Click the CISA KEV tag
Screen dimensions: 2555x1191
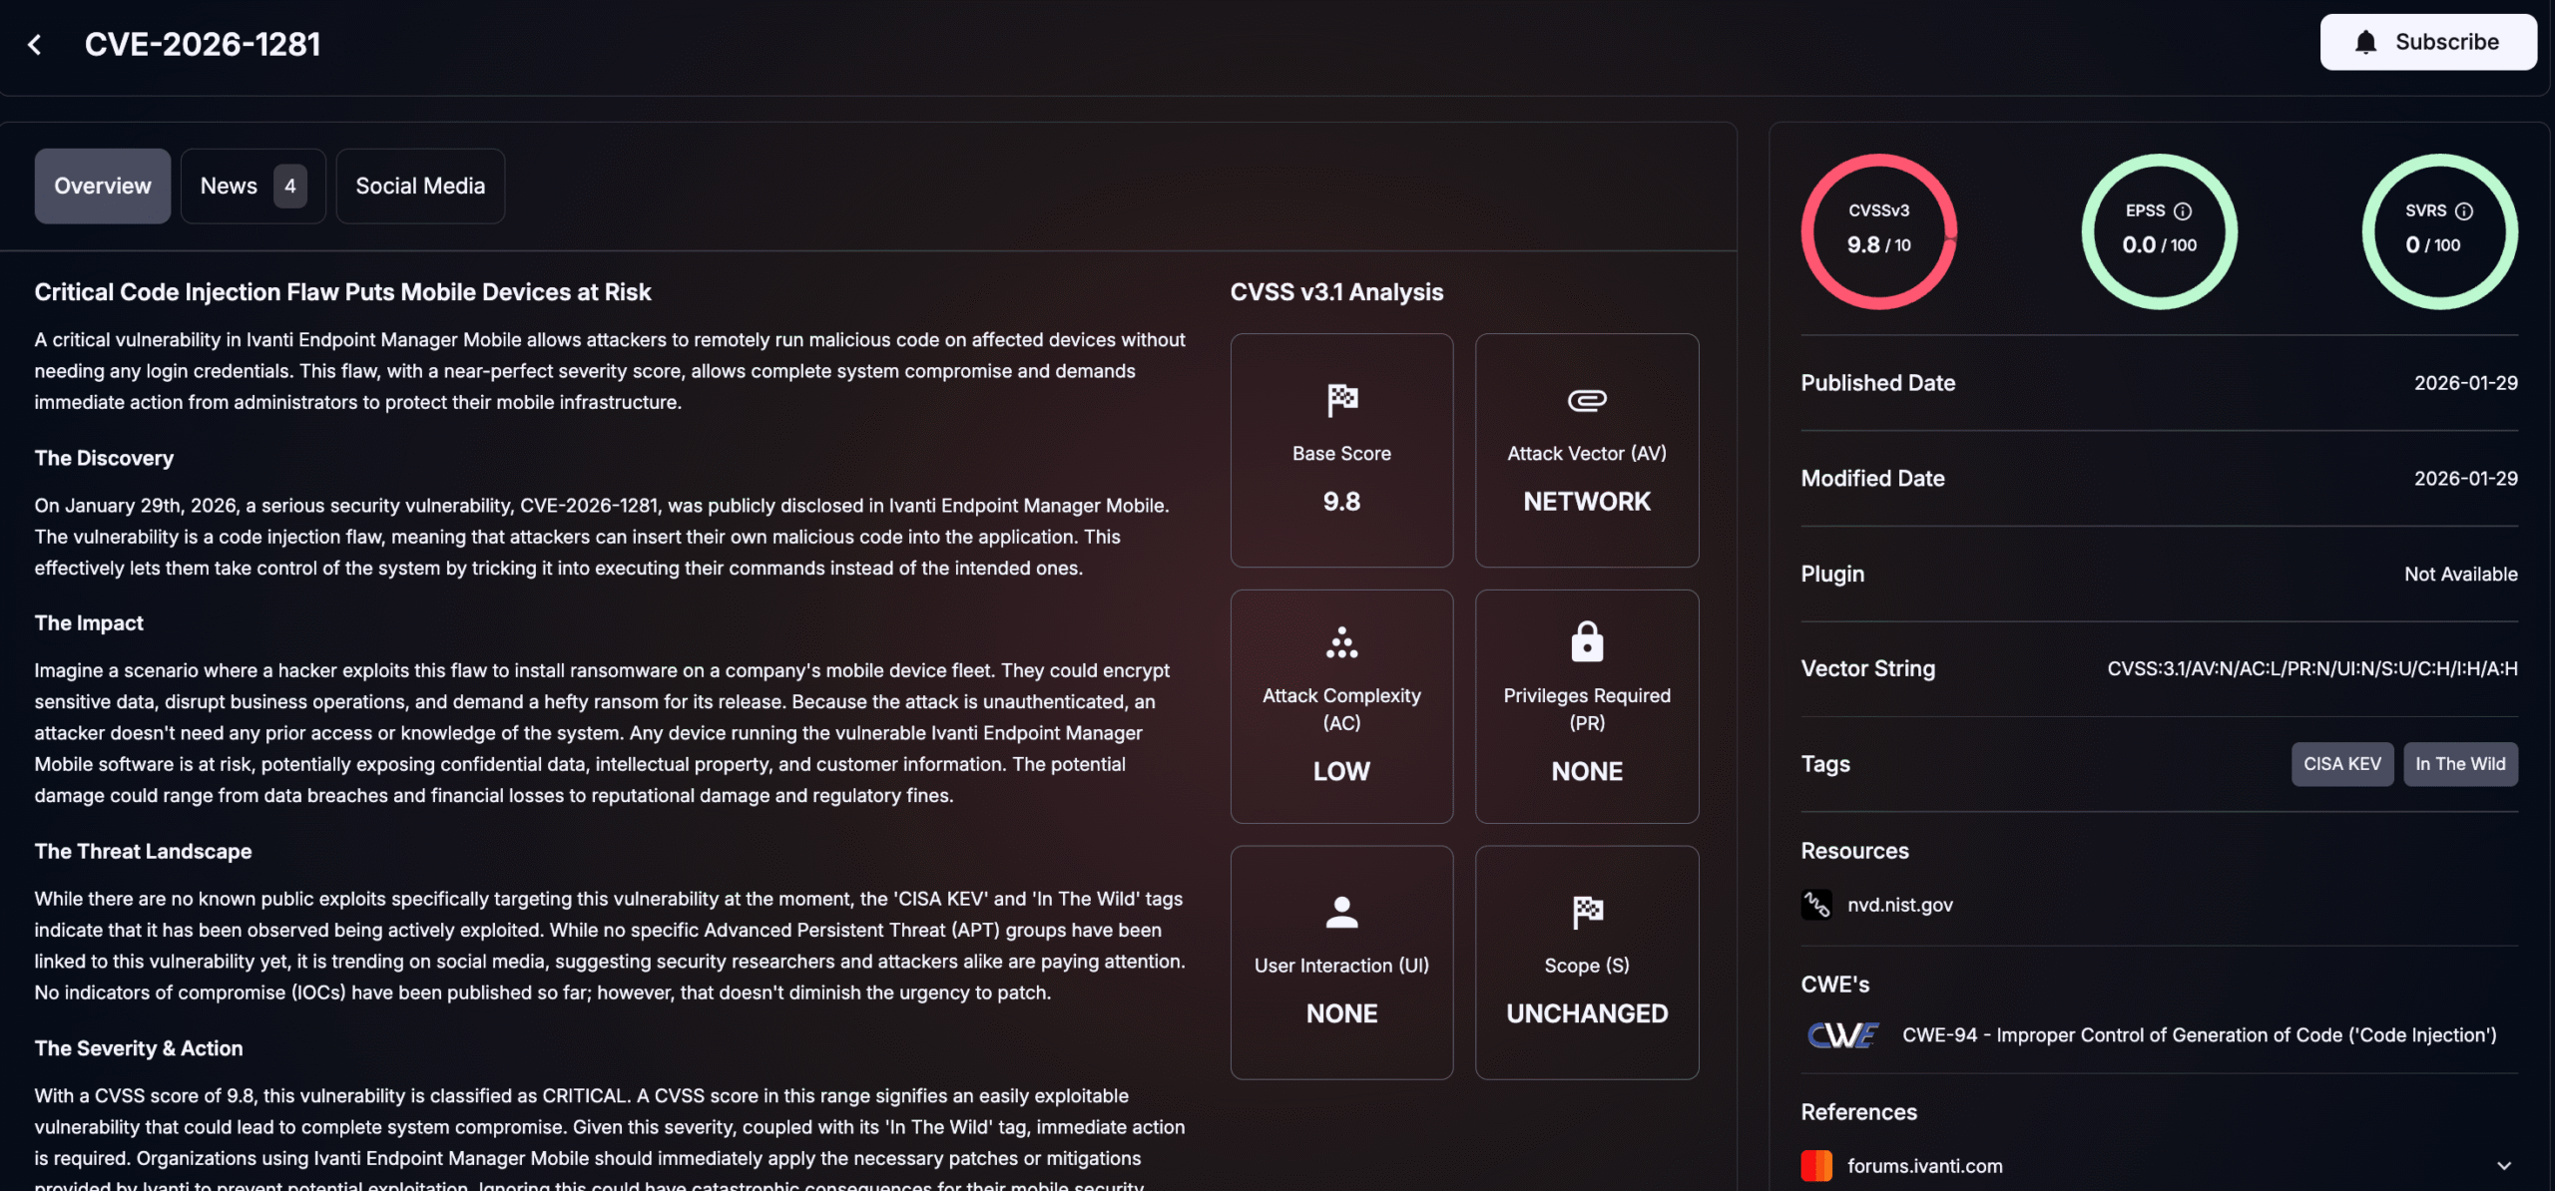point(2342,764)
